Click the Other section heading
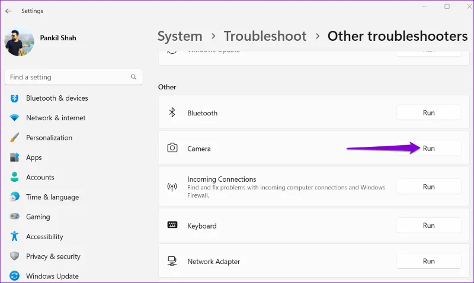This screenshot has width=474, height=283. point(167,87)
